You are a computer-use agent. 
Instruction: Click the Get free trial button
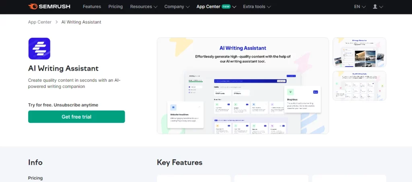coord(76,117)
